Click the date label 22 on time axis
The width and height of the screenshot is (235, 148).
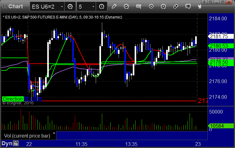click(29, 144)
